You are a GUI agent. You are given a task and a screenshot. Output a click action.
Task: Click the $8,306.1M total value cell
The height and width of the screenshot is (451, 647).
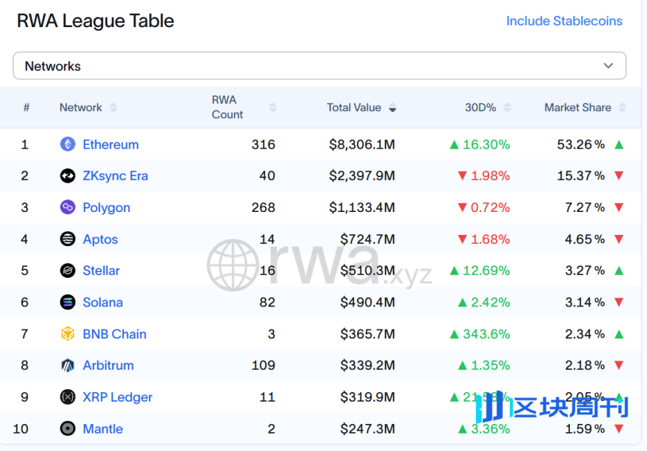tap(362, 145)
